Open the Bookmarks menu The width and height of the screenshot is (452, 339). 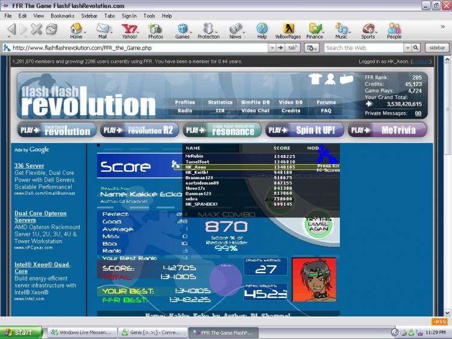click(x=62, y=16)
